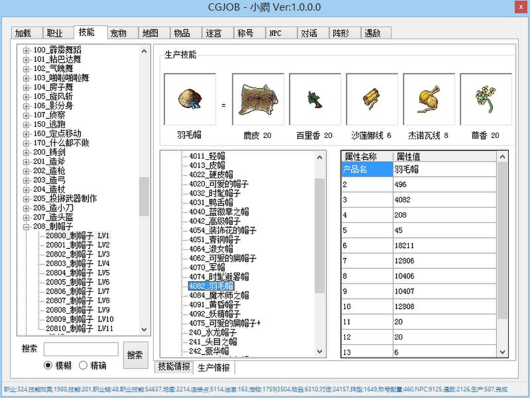The width and height of the screenshot is (530, 398).
Task: Click the fennel flower material icon
Action: 486,99
